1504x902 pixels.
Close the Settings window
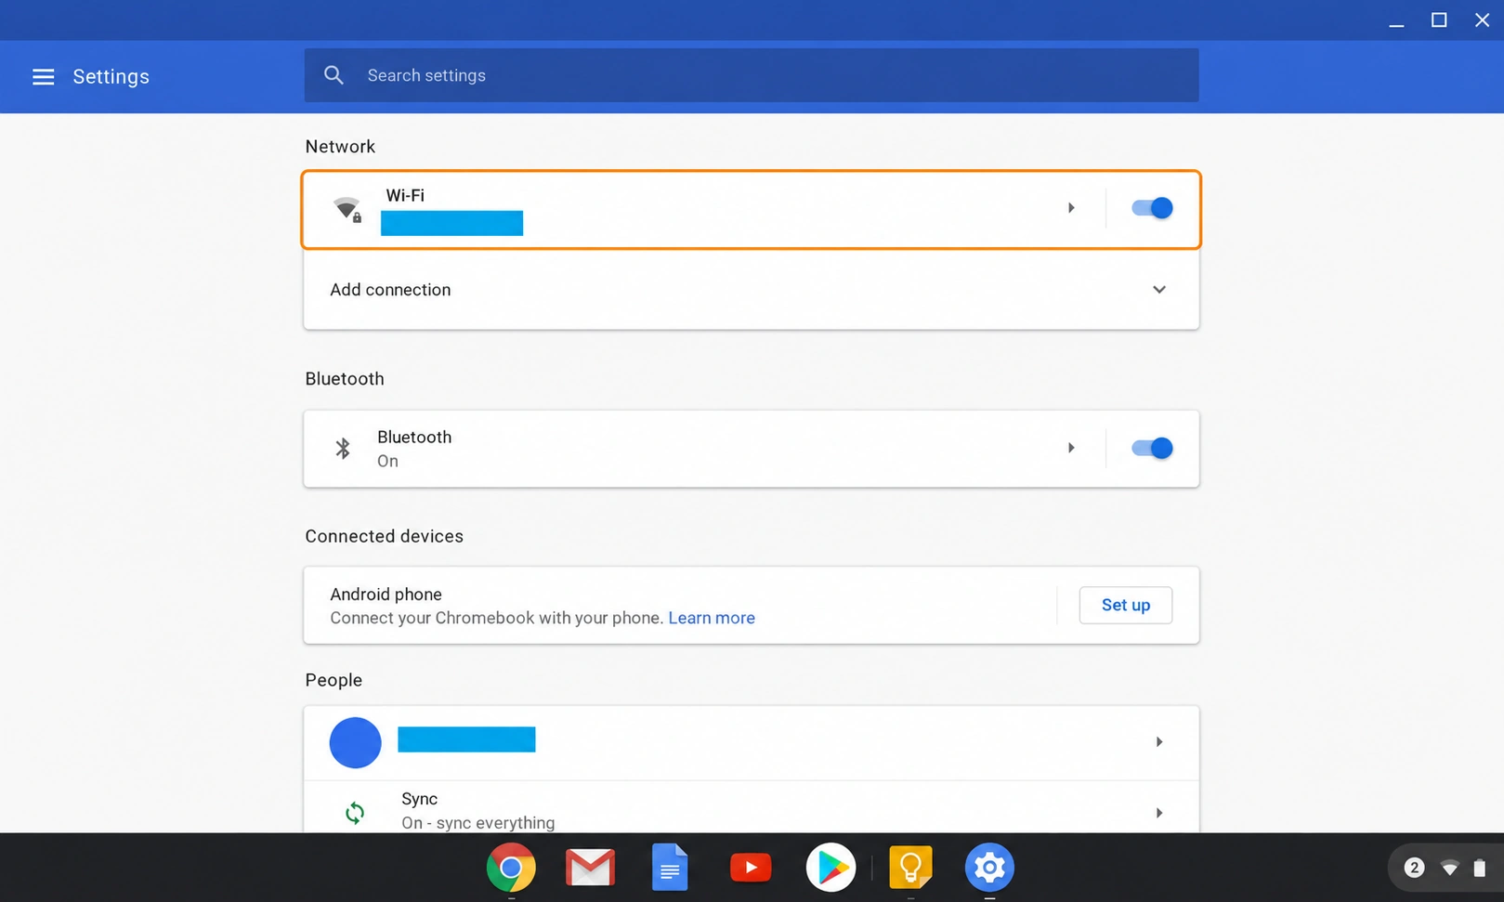point(1482,20)
